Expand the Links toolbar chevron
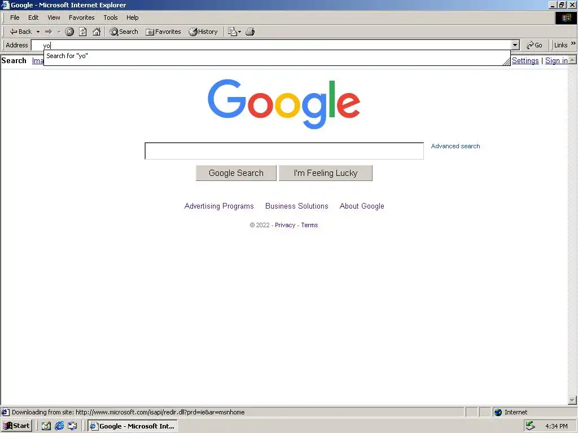Image resolution: width=578 pixels, height=433 pixels. coord(573,43)
